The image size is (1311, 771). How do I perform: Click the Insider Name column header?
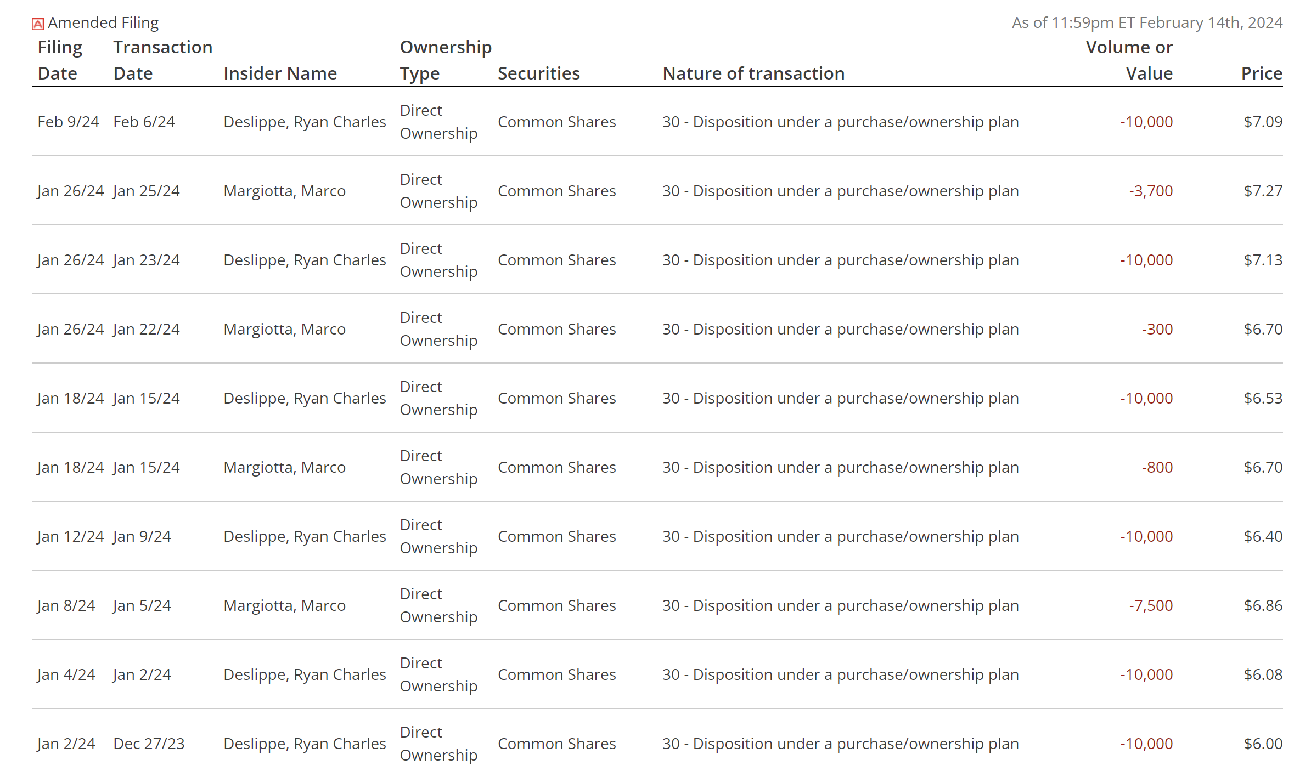click(x=280, y=73)
